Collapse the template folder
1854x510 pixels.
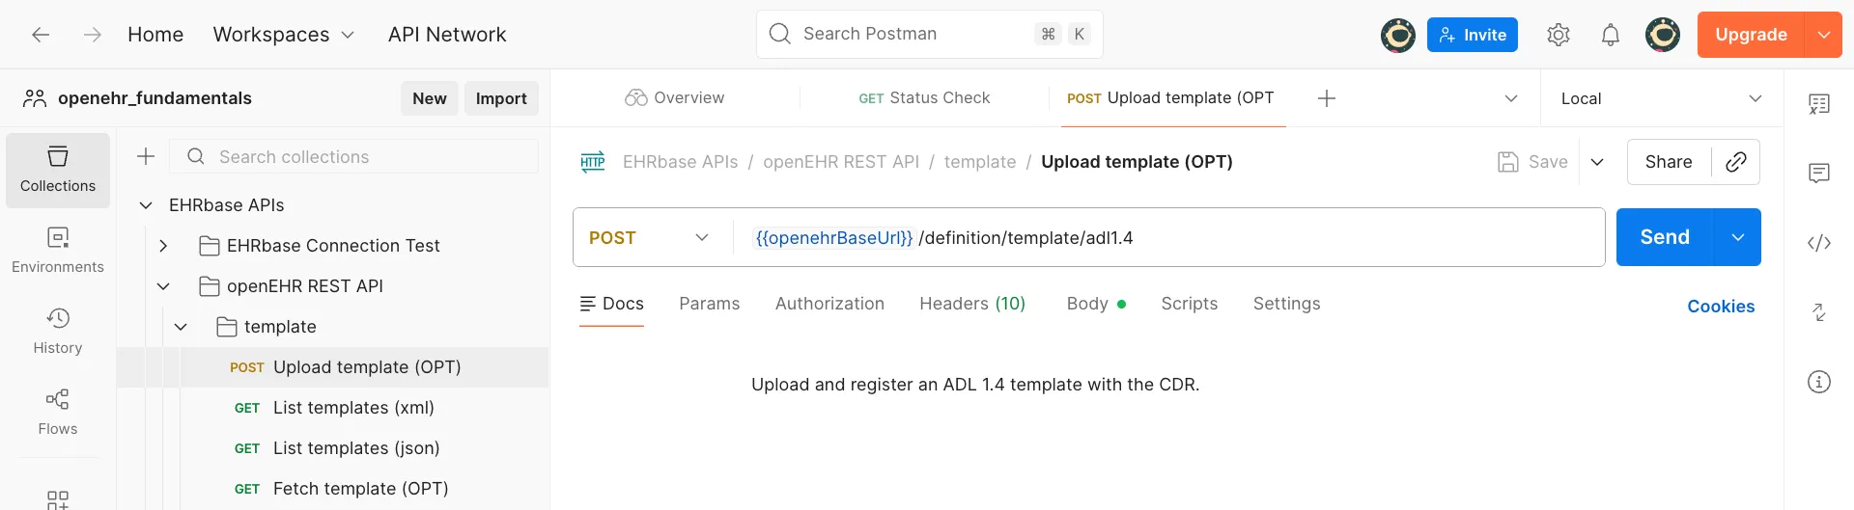tap(181, 327)
